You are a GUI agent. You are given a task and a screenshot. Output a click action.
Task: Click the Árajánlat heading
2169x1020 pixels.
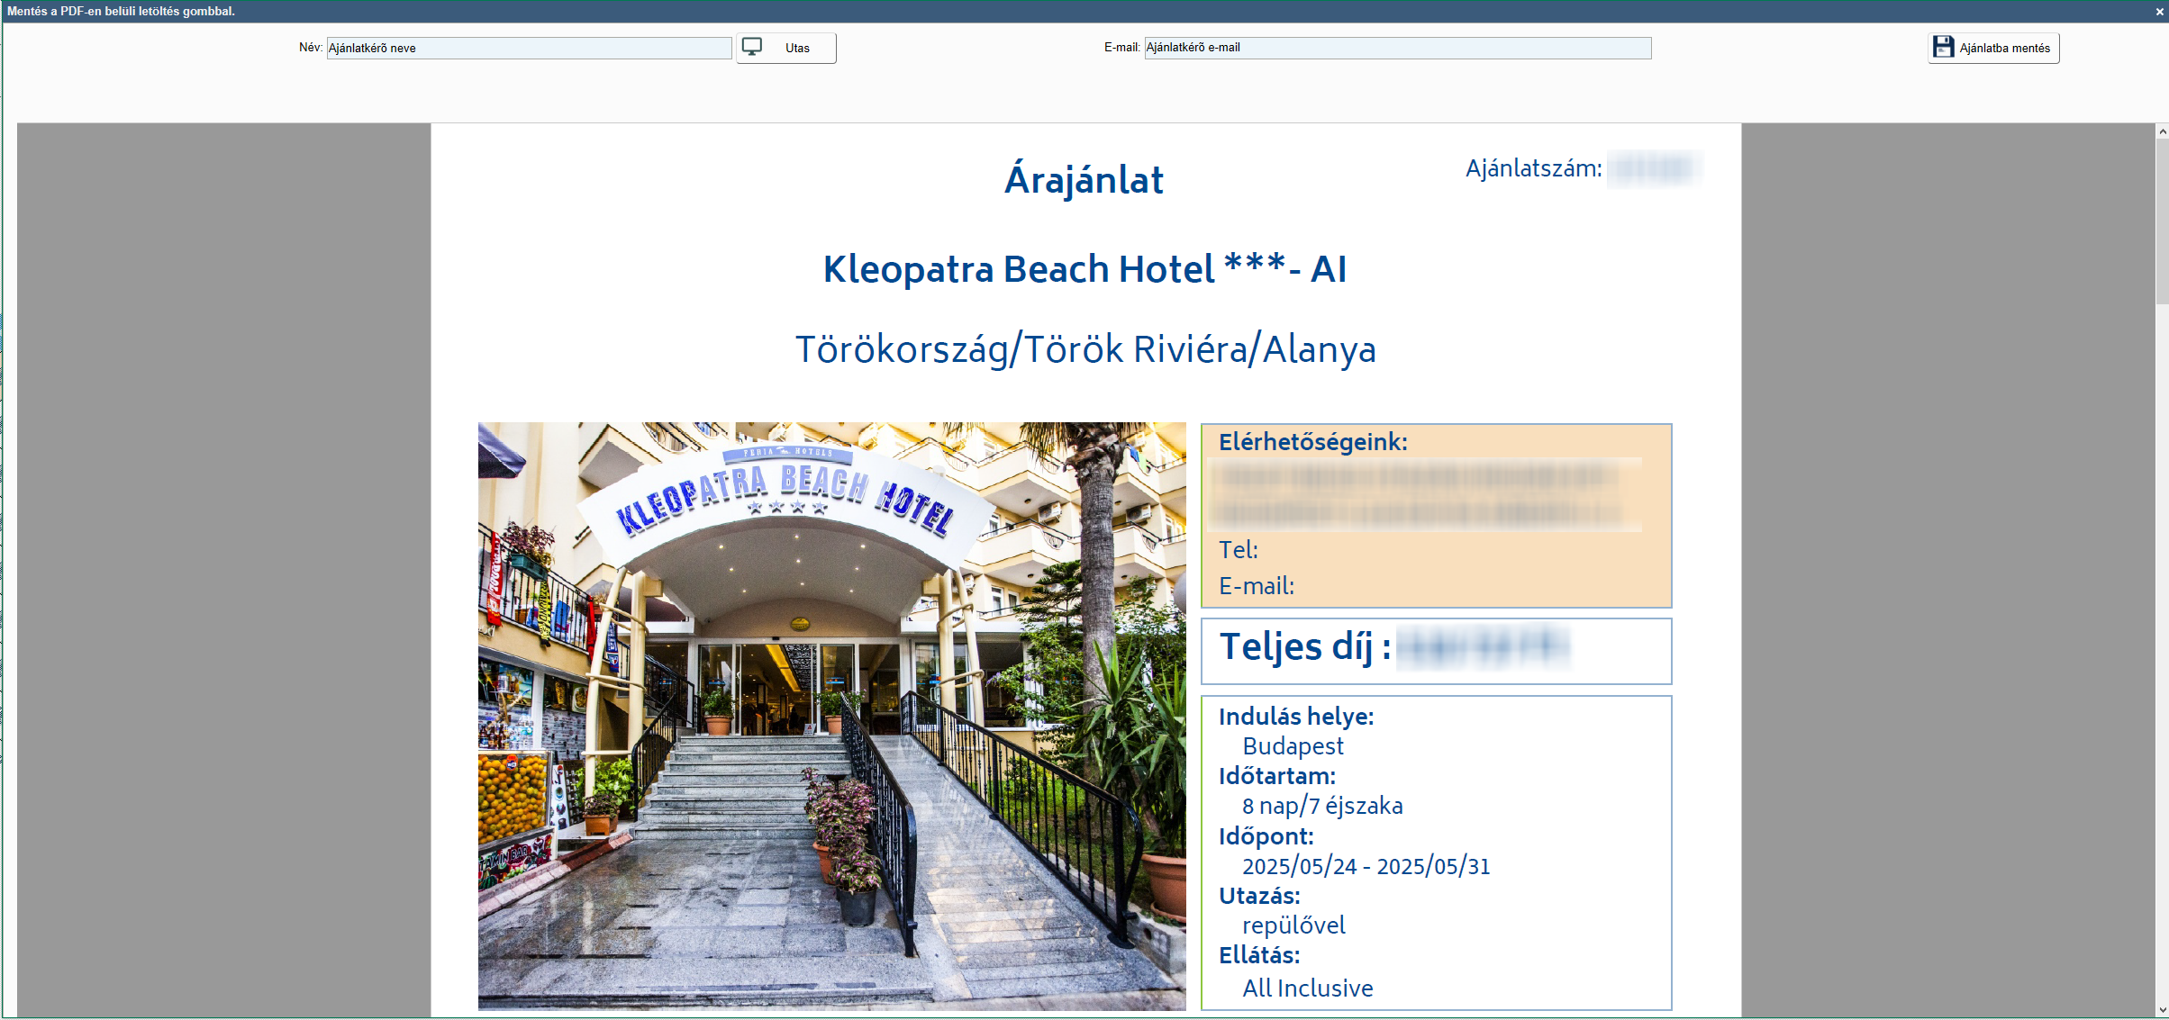point(1084,180)
